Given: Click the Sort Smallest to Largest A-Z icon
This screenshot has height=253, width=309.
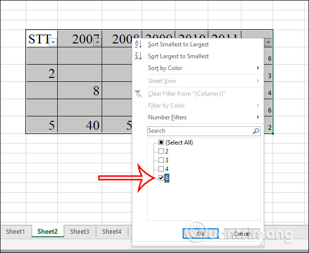Looking at the screenshot, I should click(138, 44).
